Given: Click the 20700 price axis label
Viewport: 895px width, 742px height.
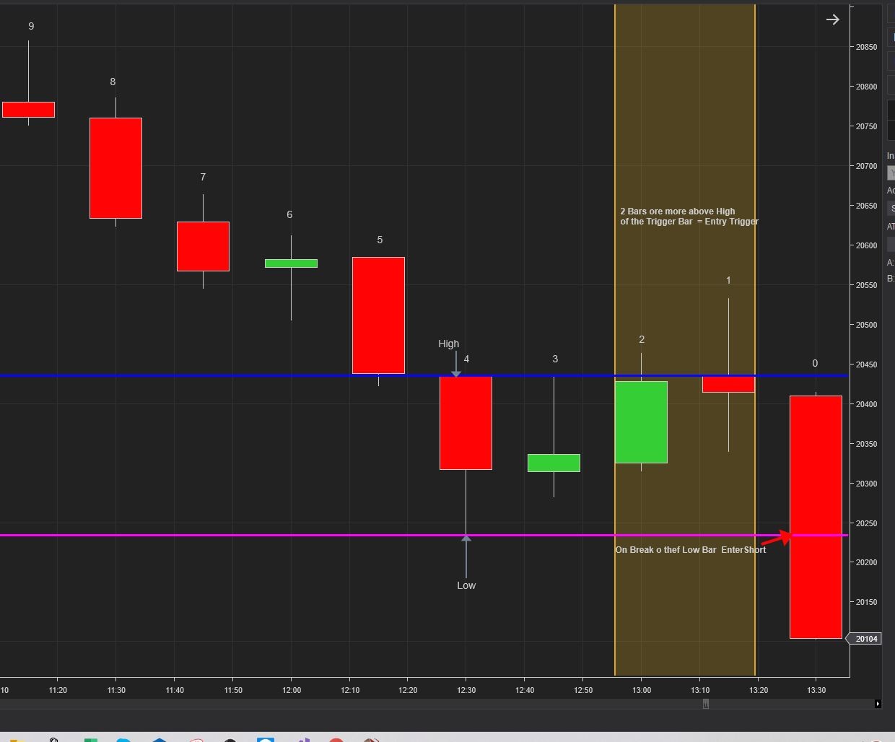Looking at the screenshot, I should (x=867, y=166).
